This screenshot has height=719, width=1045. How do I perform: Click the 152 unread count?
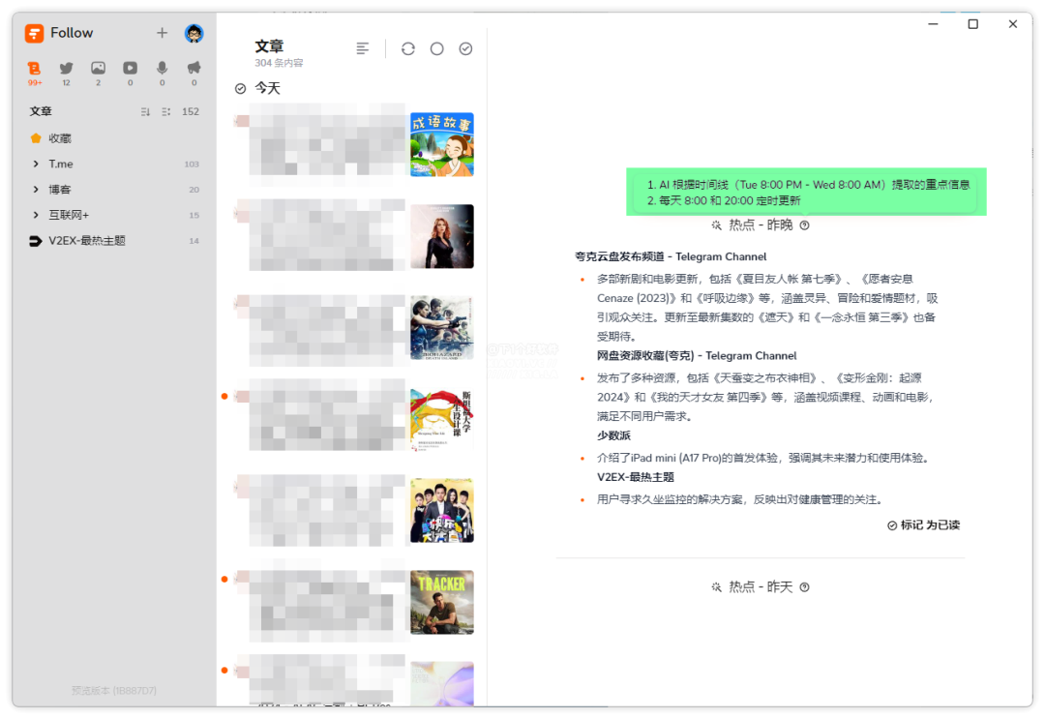click(191, 112)
